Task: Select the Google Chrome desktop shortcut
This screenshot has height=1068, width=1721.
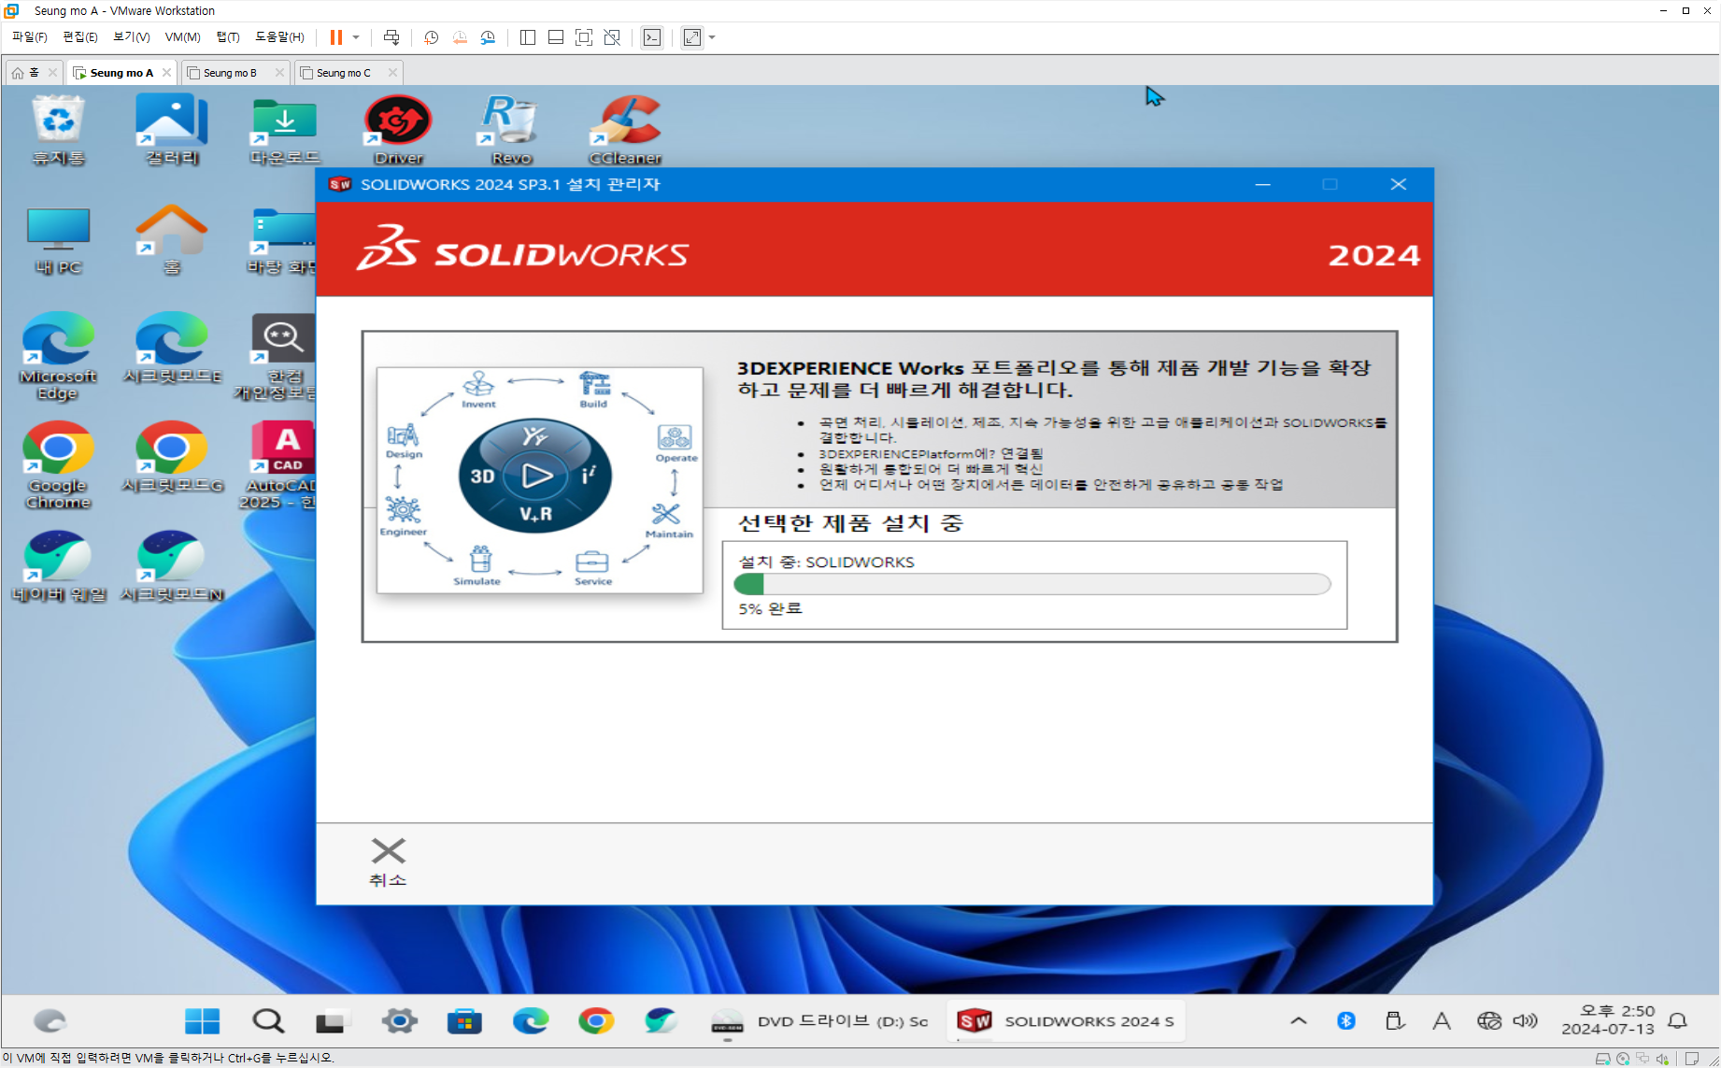Action: point(58,465)
